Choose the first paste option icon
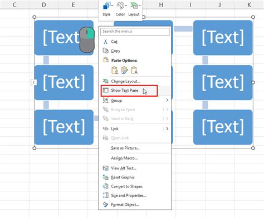This screenshot has width=264, height=218. click(x=115, y=70)
